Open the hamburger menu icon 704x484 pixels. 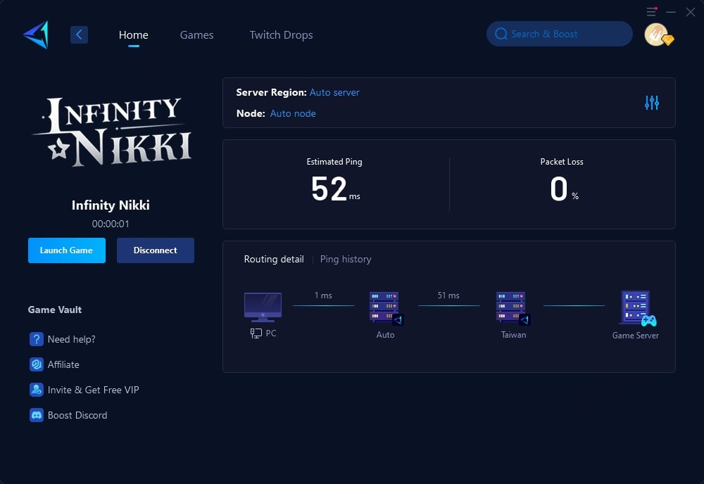[651, 12]
